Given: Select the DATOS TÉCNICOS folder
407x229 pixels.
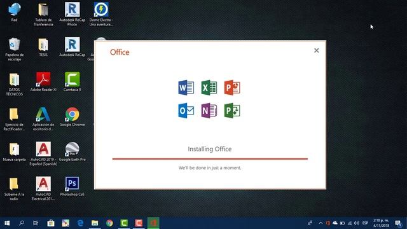Looking at the screenshot, I should click(x=14, y=85).
